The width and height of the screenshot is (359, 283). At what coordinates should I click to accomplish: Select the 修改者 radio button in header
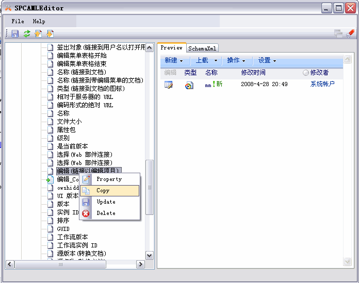point(306,73)
